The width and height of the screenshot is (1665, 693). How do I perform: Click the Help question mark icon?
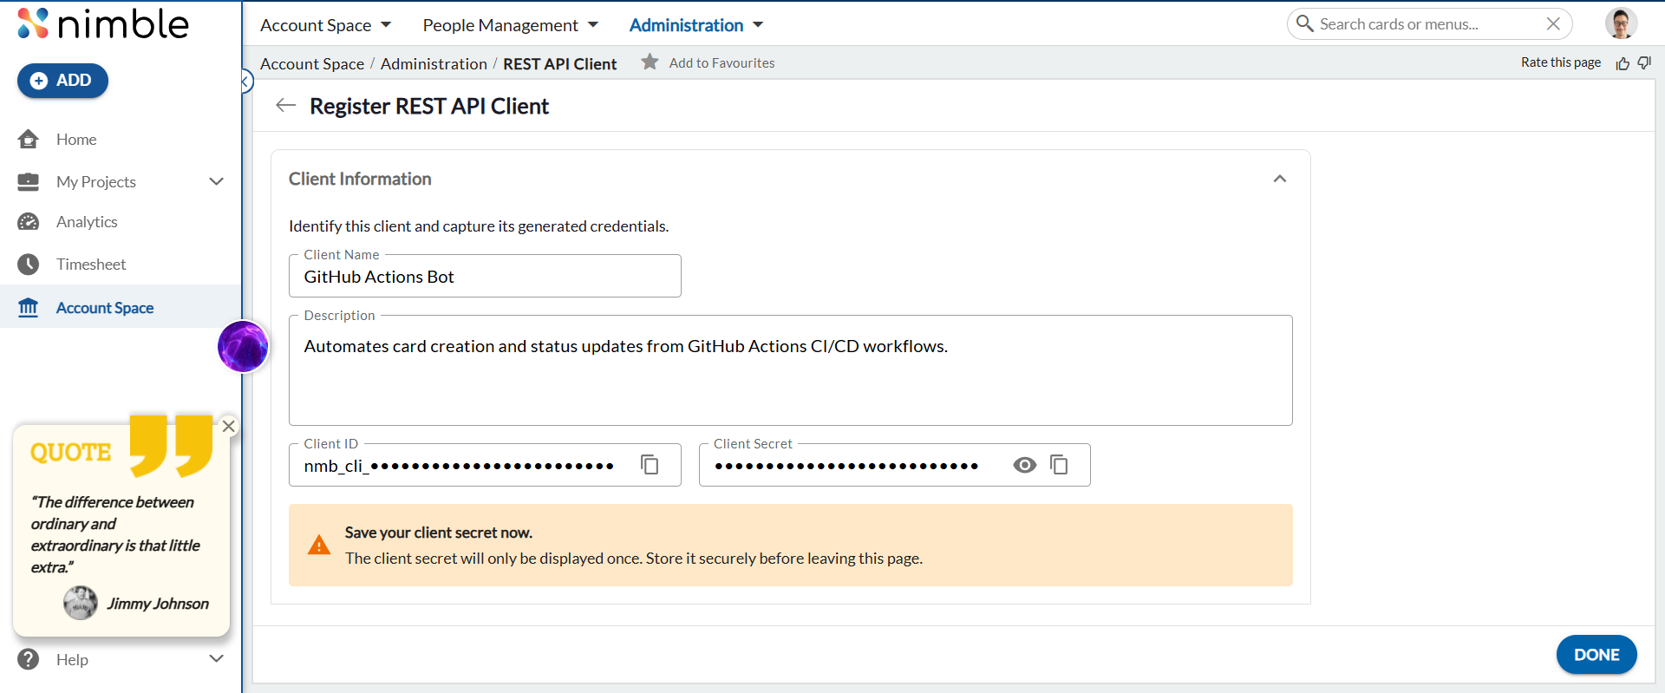pos(29,659)
